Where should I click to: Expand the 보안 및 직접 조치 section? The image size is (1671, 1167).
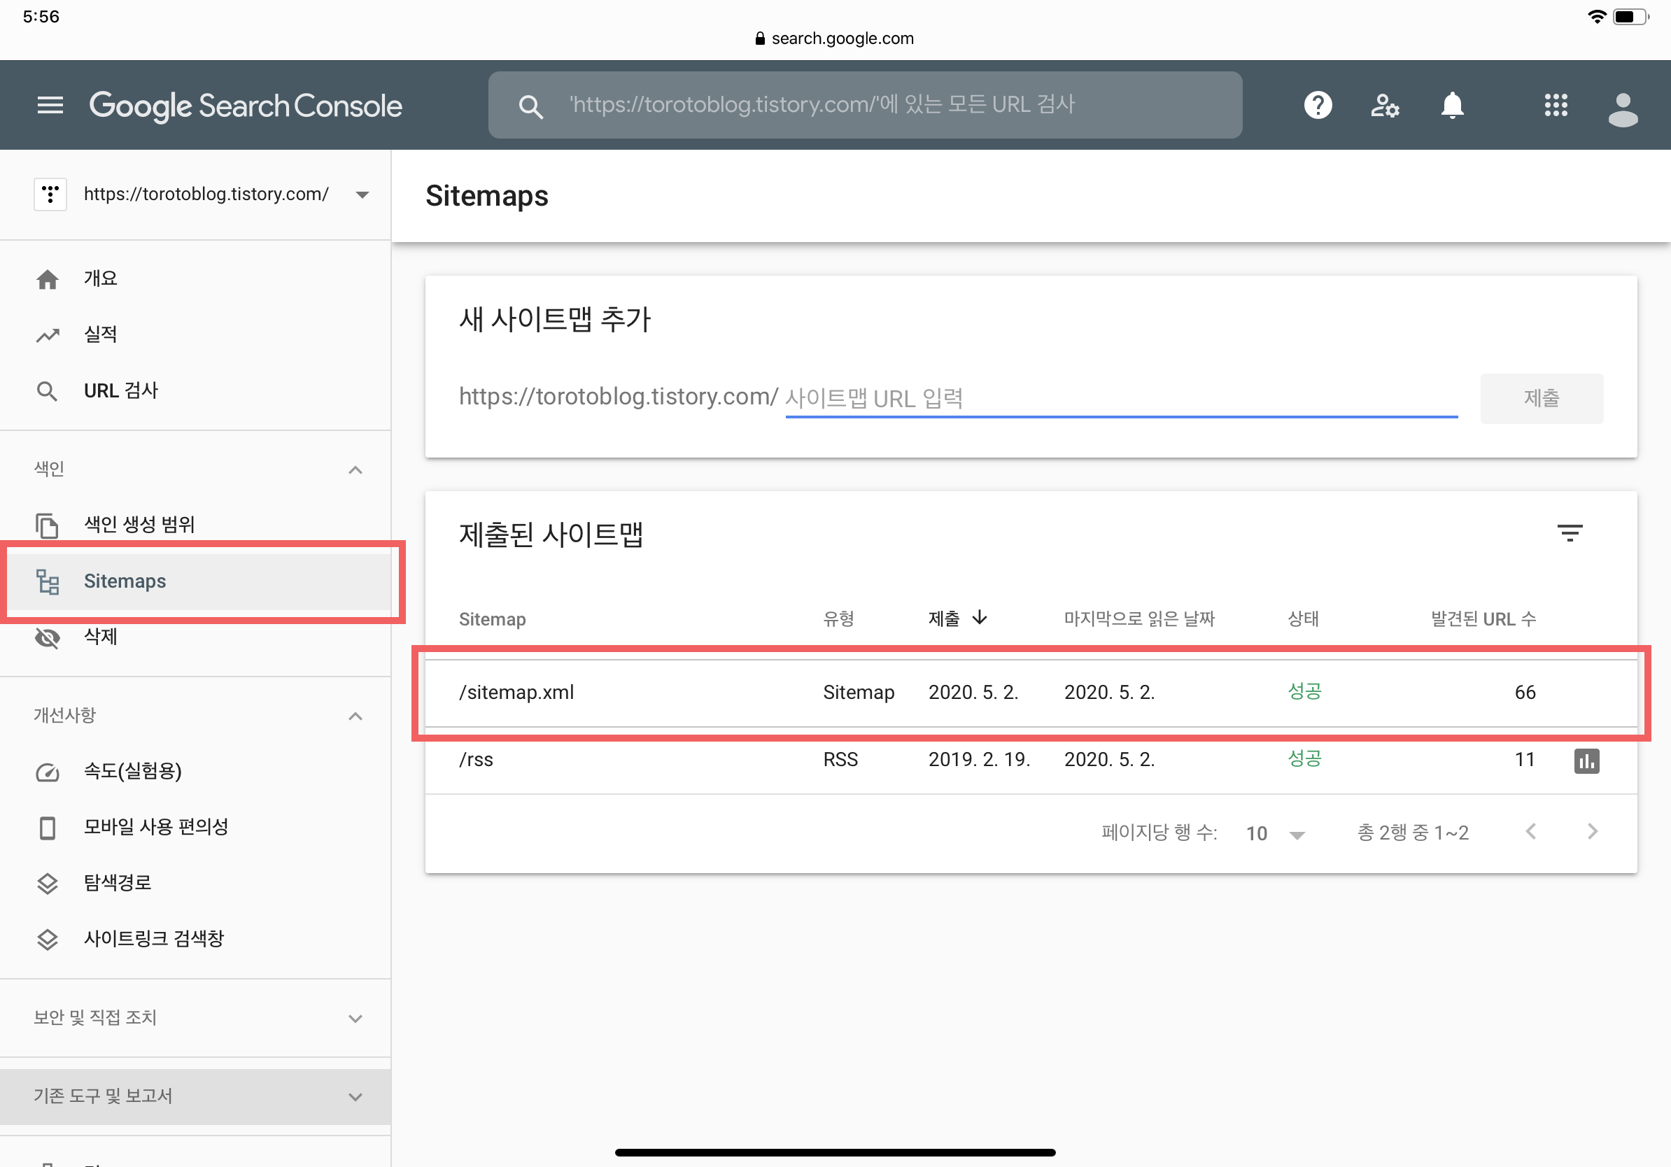click(x=355, y=1017)
